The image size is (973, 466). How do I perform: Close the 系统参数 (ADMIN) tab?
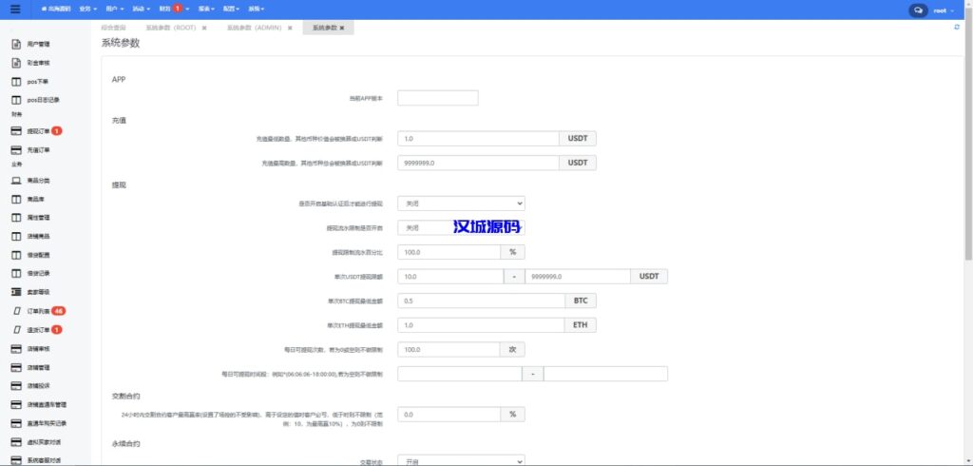(290, 28)
